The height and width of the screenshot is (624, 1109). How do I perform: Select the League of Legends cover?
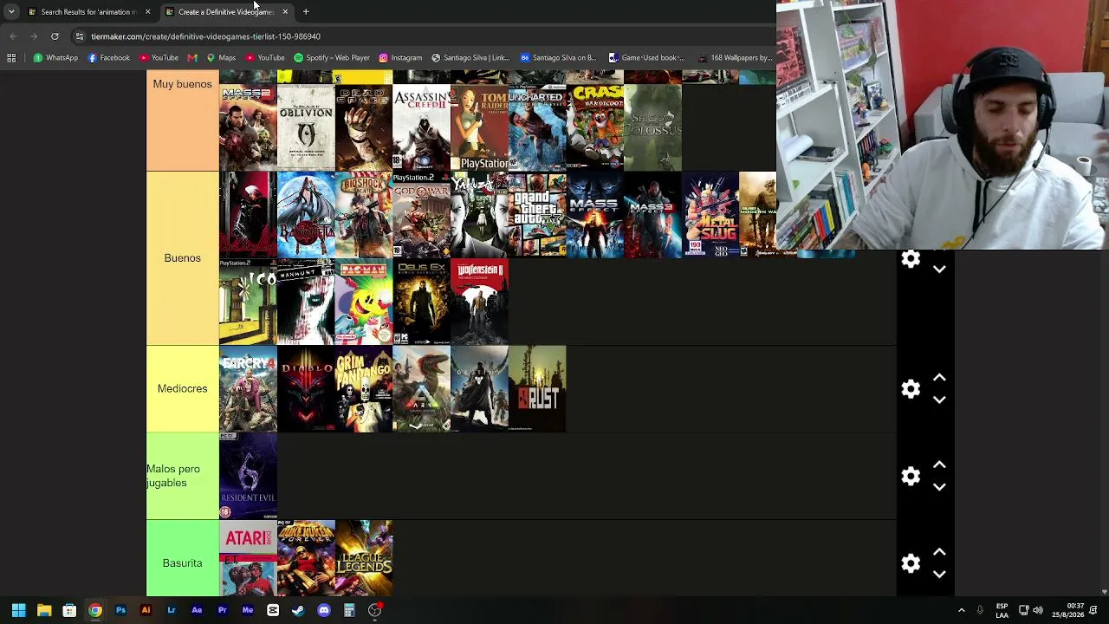pyautogui.click(x=364, y=559)
